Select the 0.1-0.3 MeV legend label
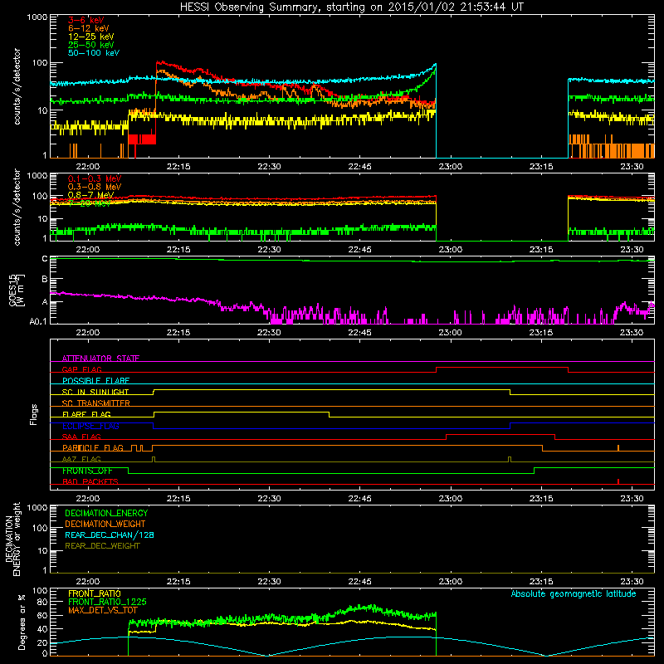Viewport: 664px width, 664px height. (95, 178)
